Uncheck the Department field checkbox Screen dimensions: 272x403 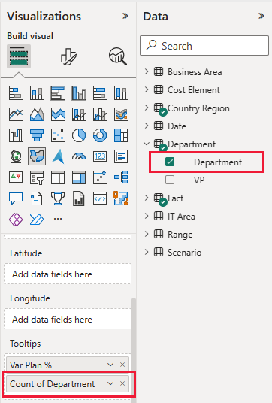tap(170, 162)
